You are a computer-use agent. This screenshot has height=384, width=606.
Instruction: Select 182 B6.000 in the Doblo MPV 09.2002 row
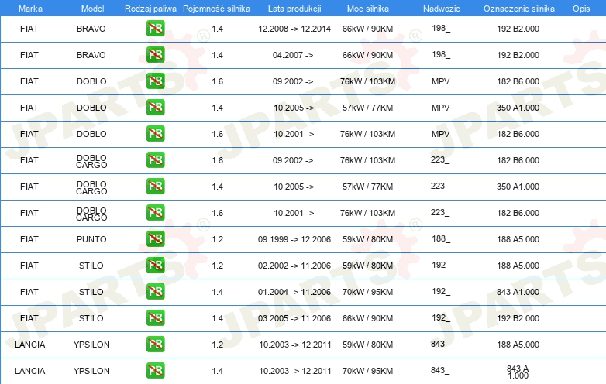(518, 81)
